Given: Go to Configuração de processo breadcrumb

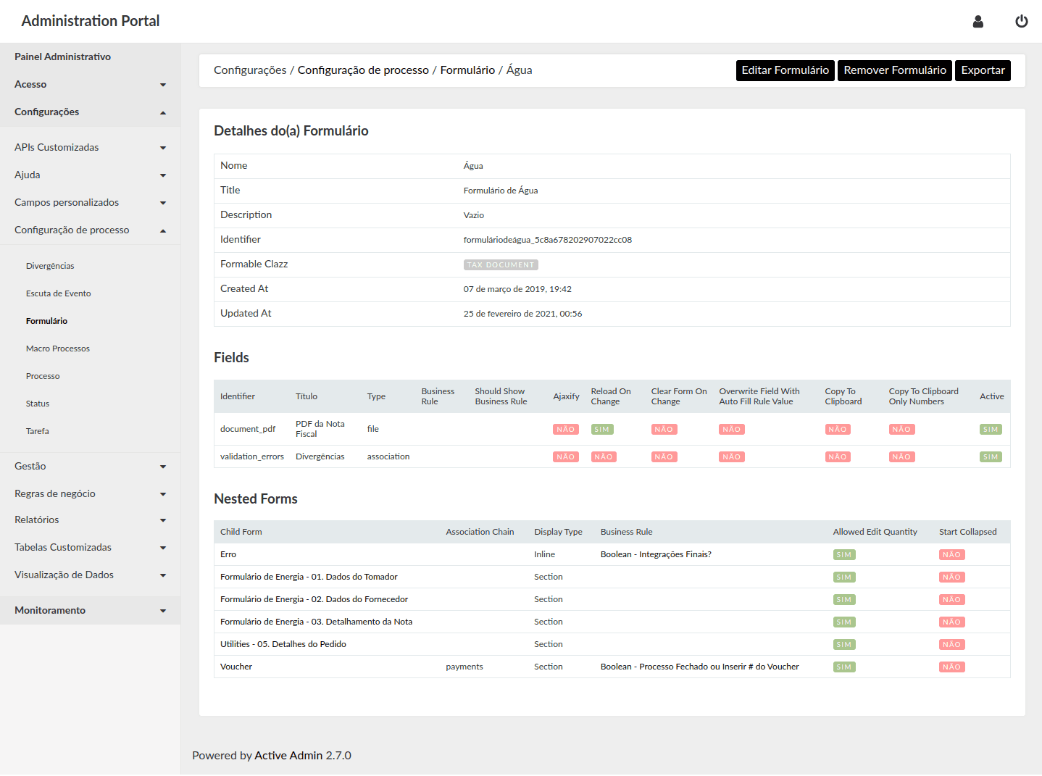Looking at the screenshot, I should point(363,70).
